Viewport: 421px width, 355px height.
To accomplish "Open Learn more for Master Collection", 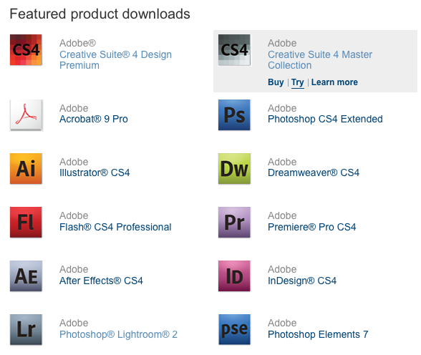I will click(x=334, y=82).
